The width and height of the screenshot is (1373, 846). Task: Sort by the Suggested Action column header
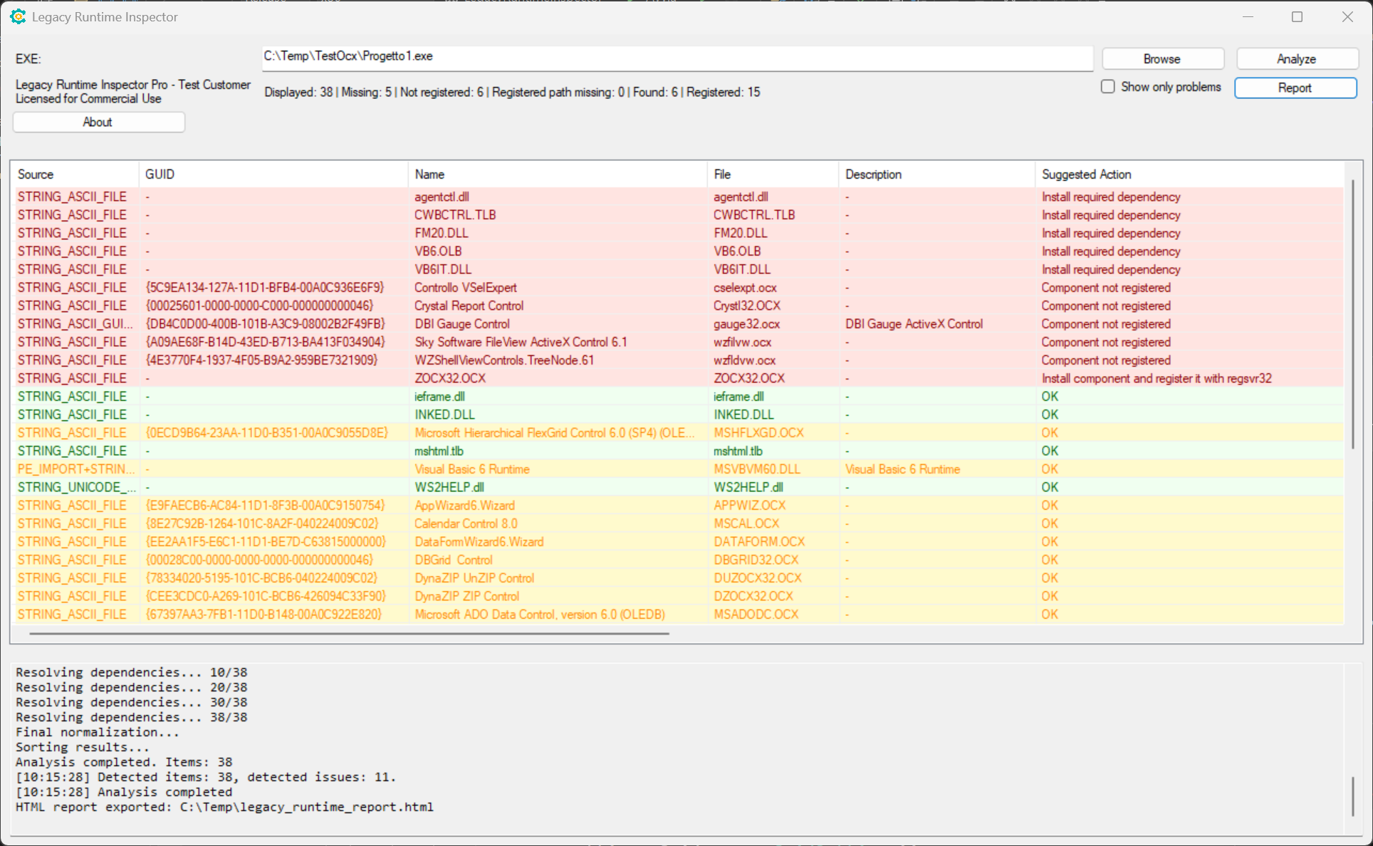coord(1189,174)
